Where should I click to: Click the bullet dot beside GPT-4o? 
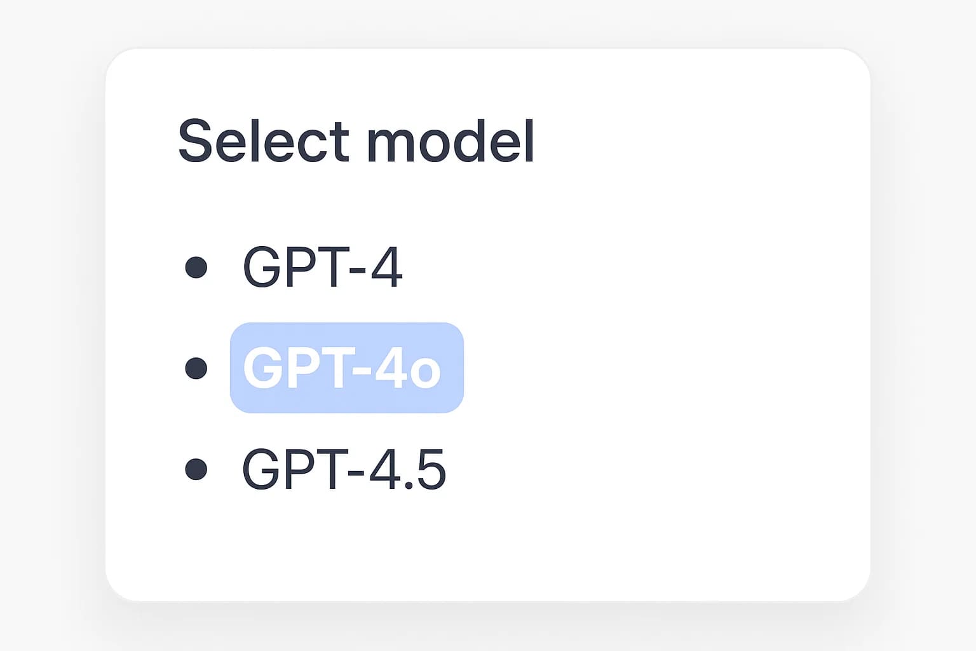pos(196,368)
